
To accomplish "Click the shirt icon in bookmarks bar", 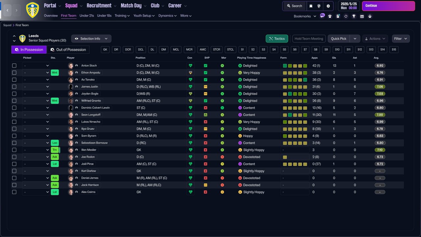I will [330, 16].
